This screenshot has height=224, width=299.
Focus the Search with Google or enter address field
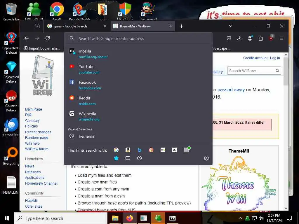[138, 38]
